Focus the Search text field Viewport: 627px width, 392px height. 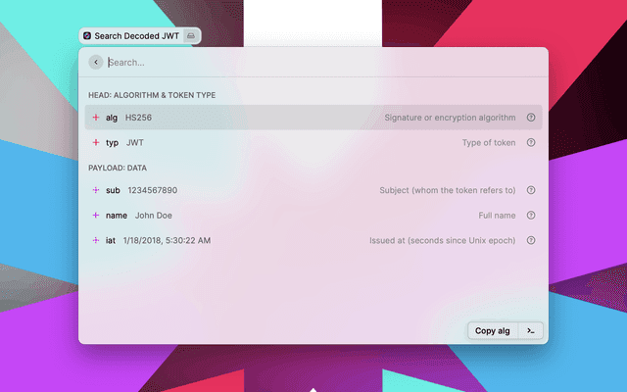[x=313, y=62]
